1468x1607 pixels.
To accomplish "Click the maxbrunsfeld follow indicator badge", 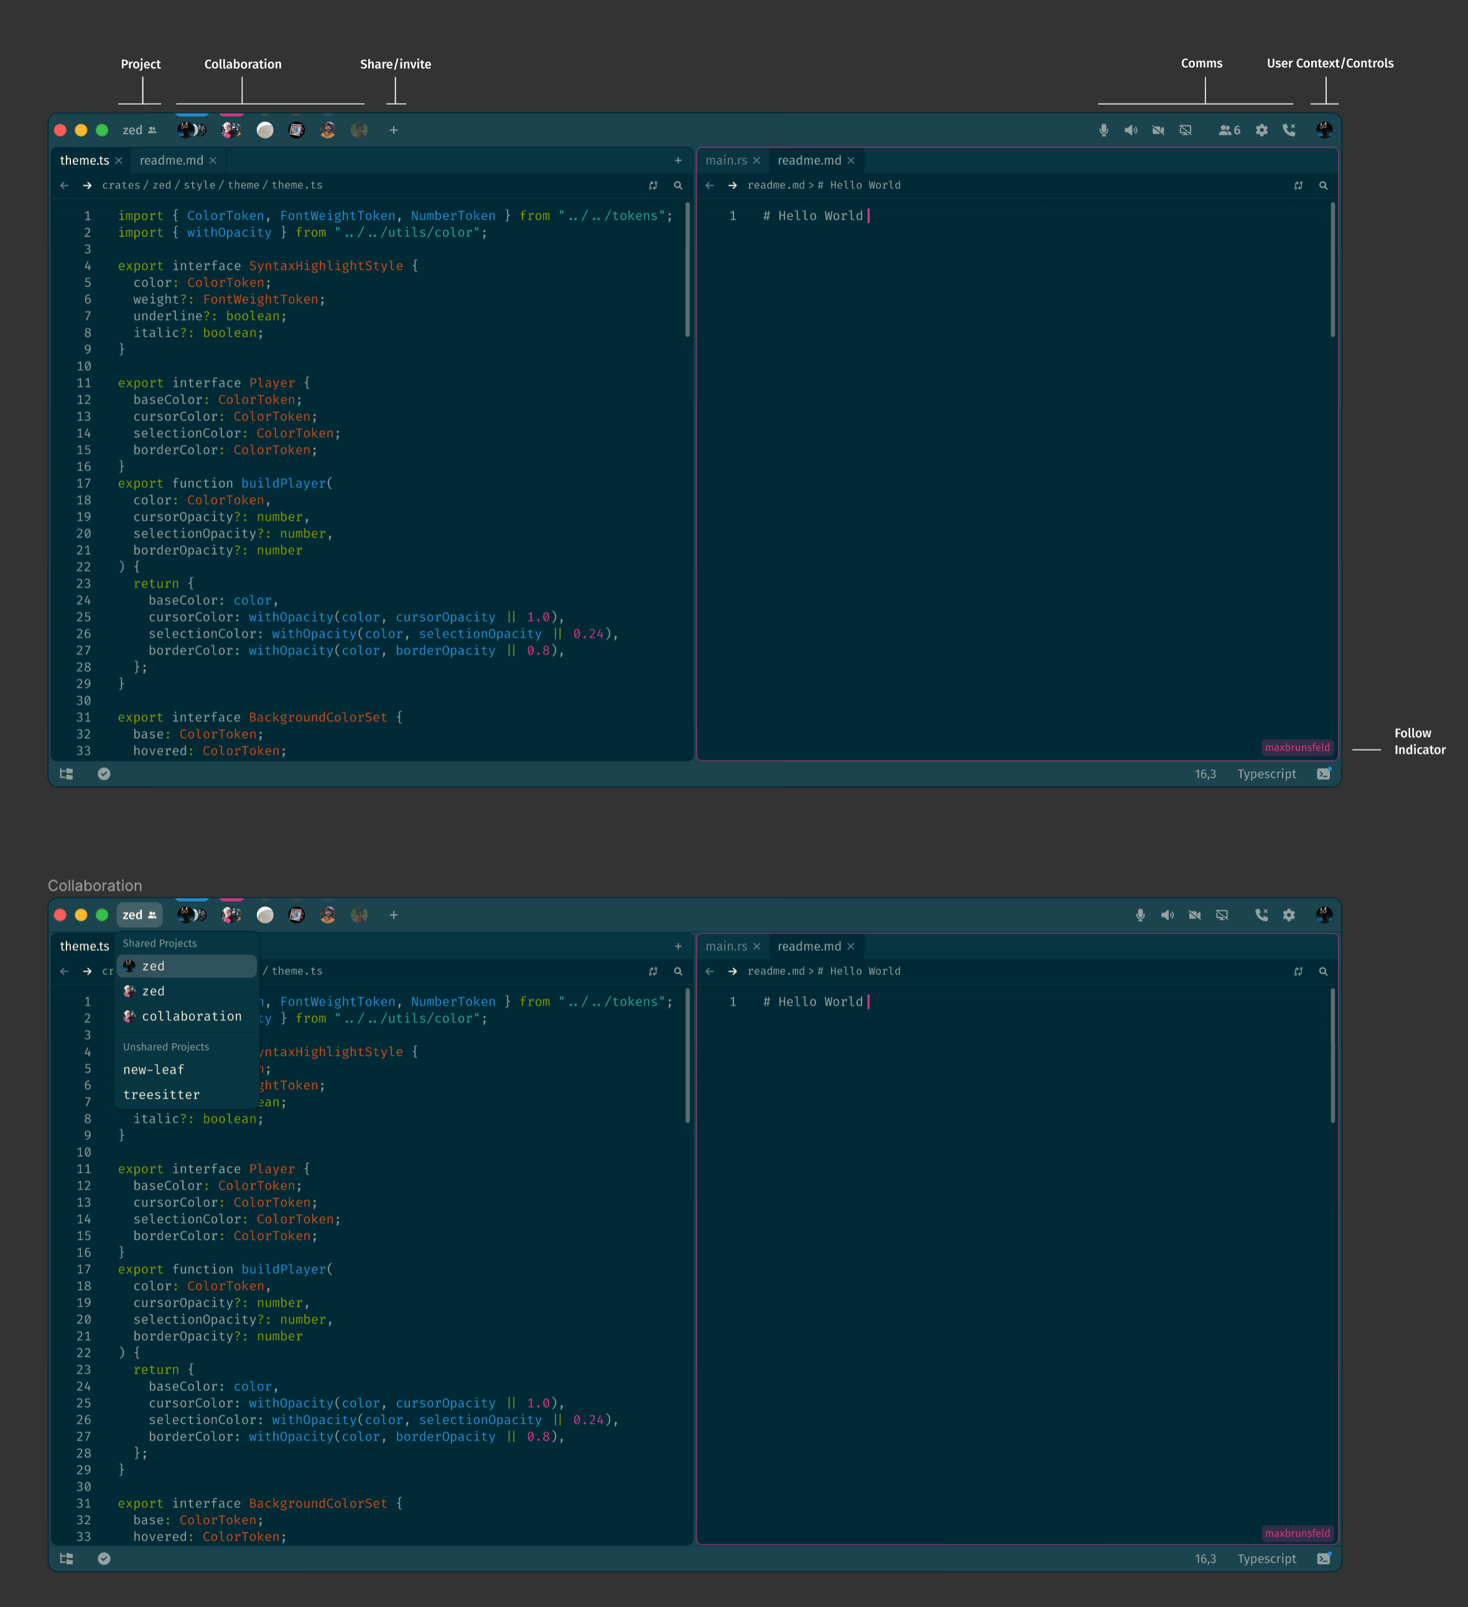I will [x=1298, y=748].
